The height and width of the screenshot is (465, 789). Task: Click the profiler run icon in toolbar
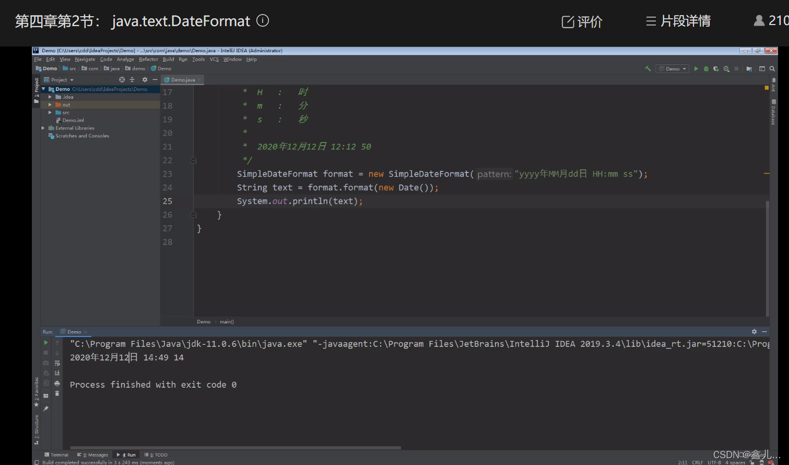[x=726, y=68]
